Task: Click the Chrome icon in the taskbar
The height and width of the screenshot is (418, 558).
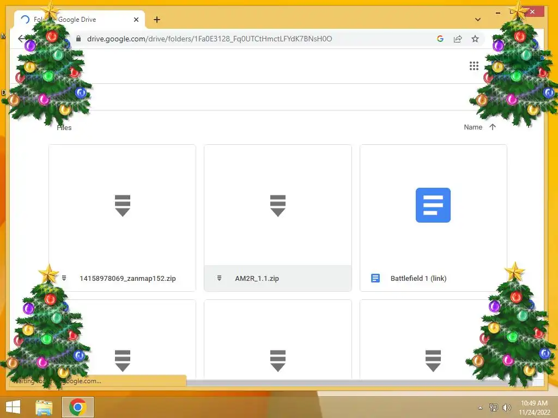Action: click(x=77, y=407)
